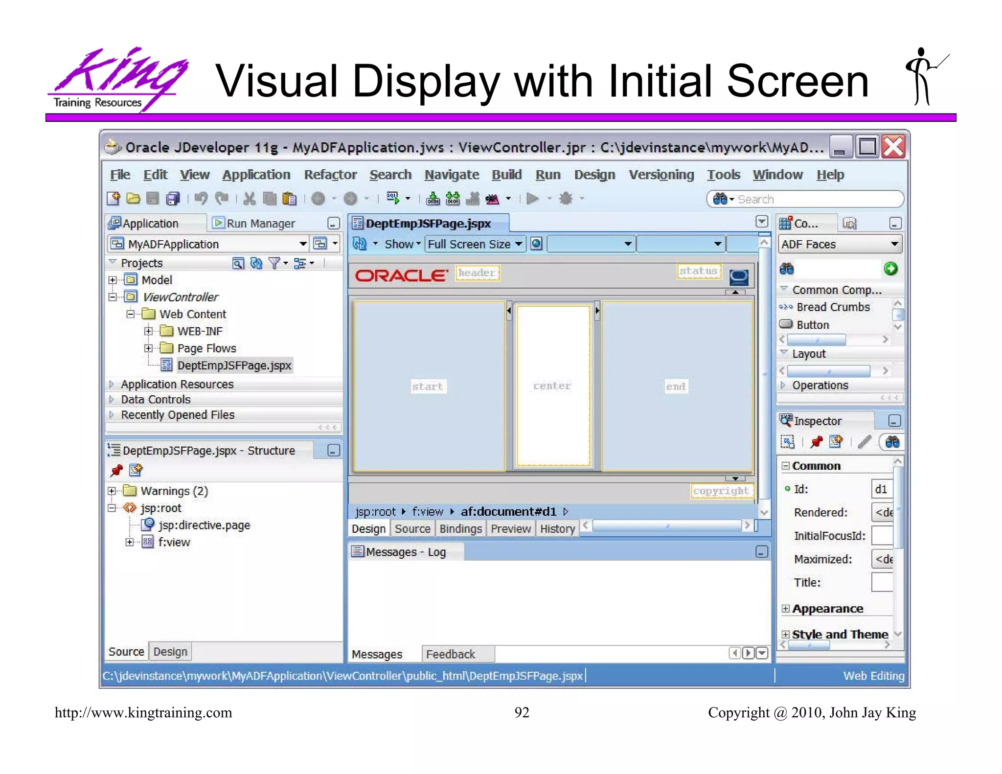Open the File menu
Viewport: 1002px width, 774px height.
pos(120,175)
